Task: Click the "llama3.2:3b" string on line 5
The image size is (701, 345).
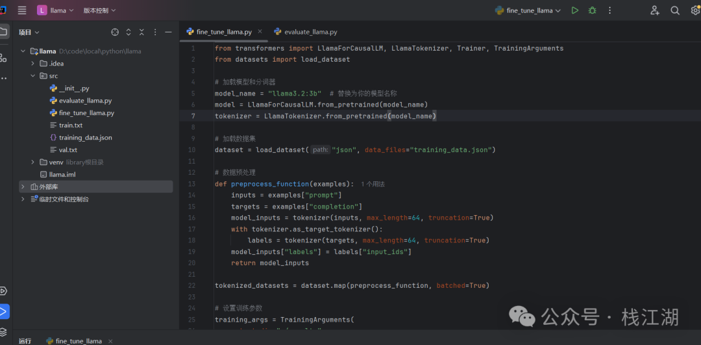Action: click(295, 94)
